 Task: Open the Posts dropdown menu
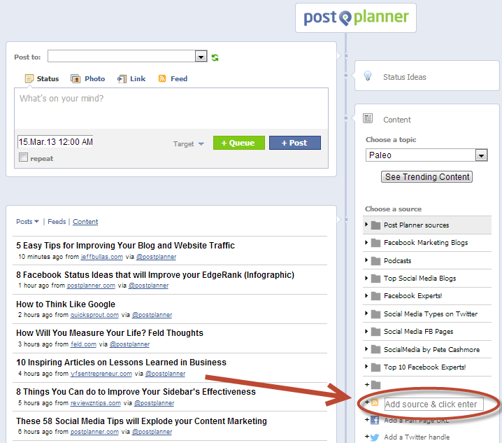pyautogui.click(x=27, y=221)
